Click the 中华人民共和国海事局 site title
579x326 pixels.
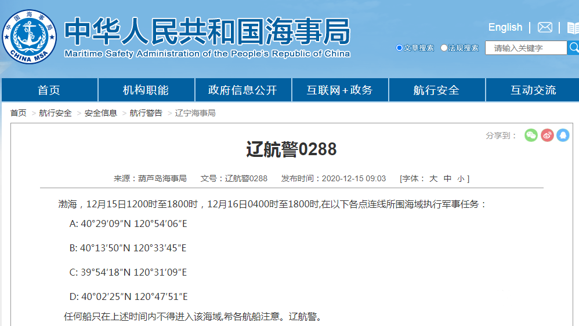coord(207,32)
